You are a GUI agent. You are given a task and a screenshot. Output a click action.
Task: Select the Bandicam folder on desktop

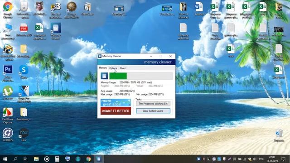(24, 114)
